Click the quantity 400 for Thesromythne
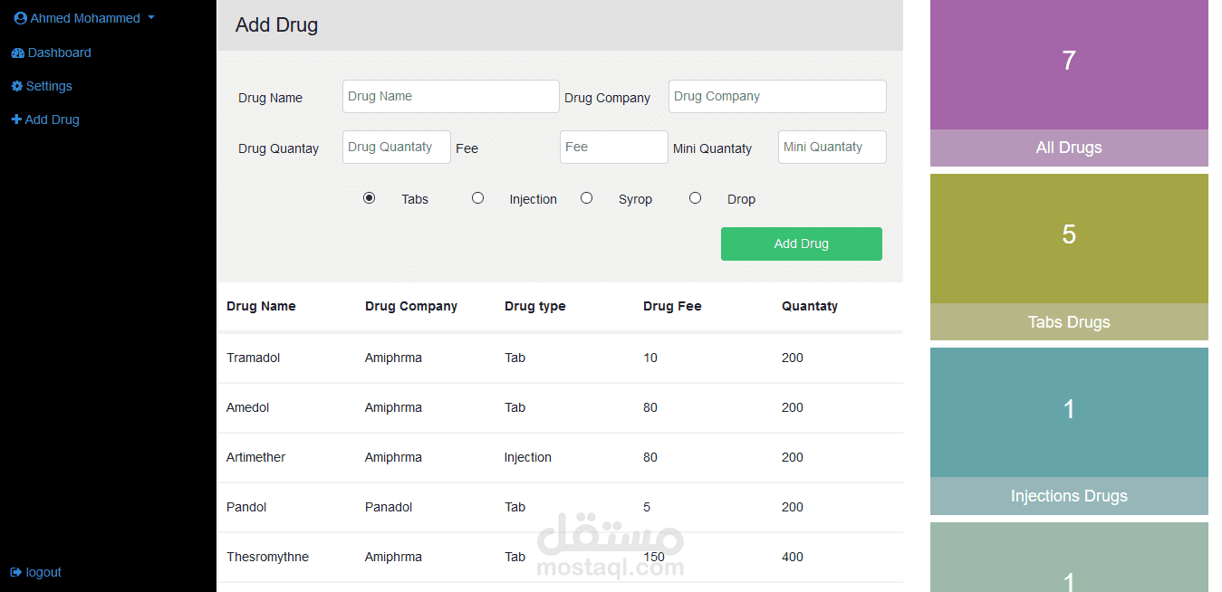 [x=793, y=557]
